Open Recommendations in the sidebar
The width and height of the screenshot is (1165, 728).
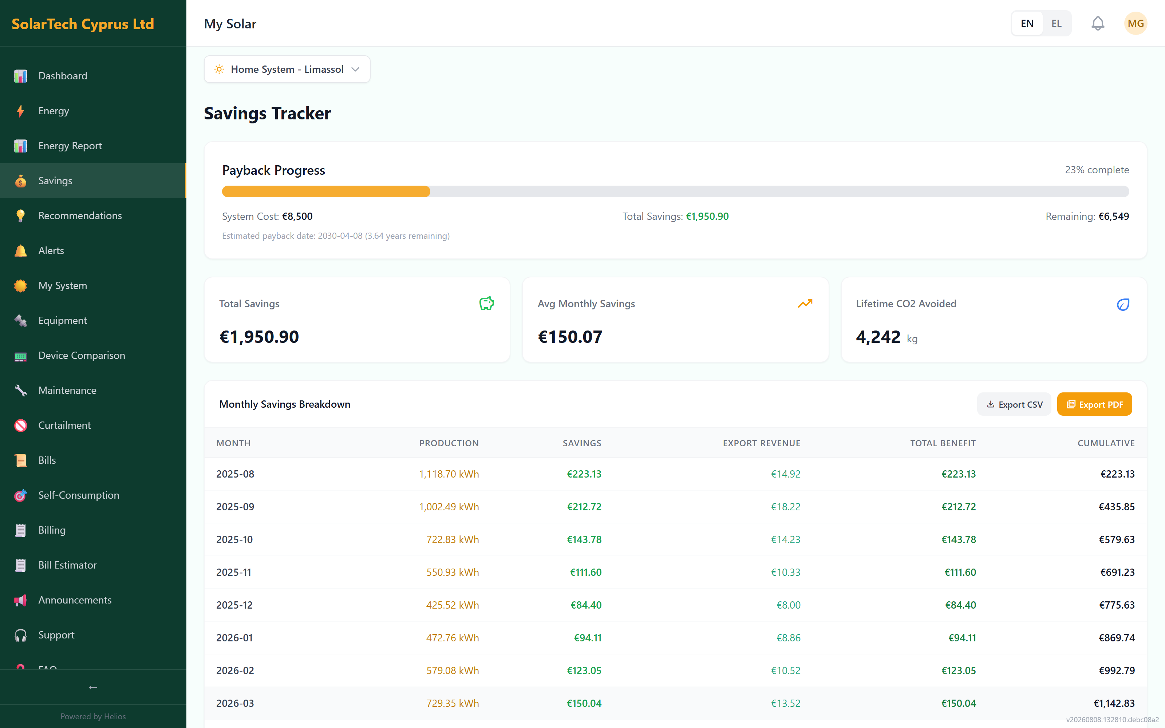tap(93, 216)
